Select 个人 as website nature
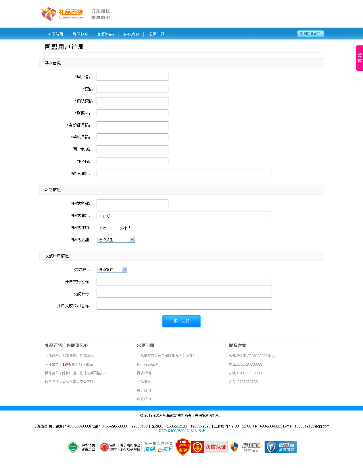The image size is (363, 468). [122, 229]
